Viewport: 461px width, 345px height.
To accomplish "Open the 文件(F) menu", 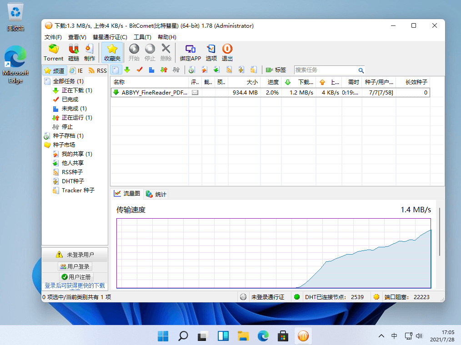I will tap(53, 37).
